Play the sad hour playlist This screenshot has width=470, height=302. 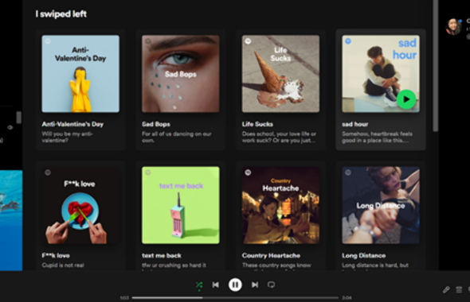[406, 99]
